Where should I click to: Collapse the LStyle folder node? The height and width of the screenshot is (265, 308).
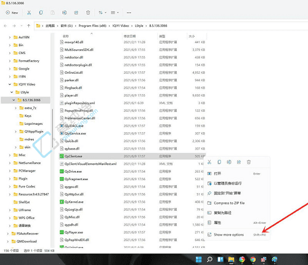(x=12, y=92)
